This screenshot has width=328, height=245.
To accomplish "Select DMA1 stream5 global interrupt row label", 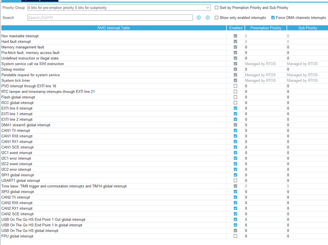I will [x=26, y=125].
